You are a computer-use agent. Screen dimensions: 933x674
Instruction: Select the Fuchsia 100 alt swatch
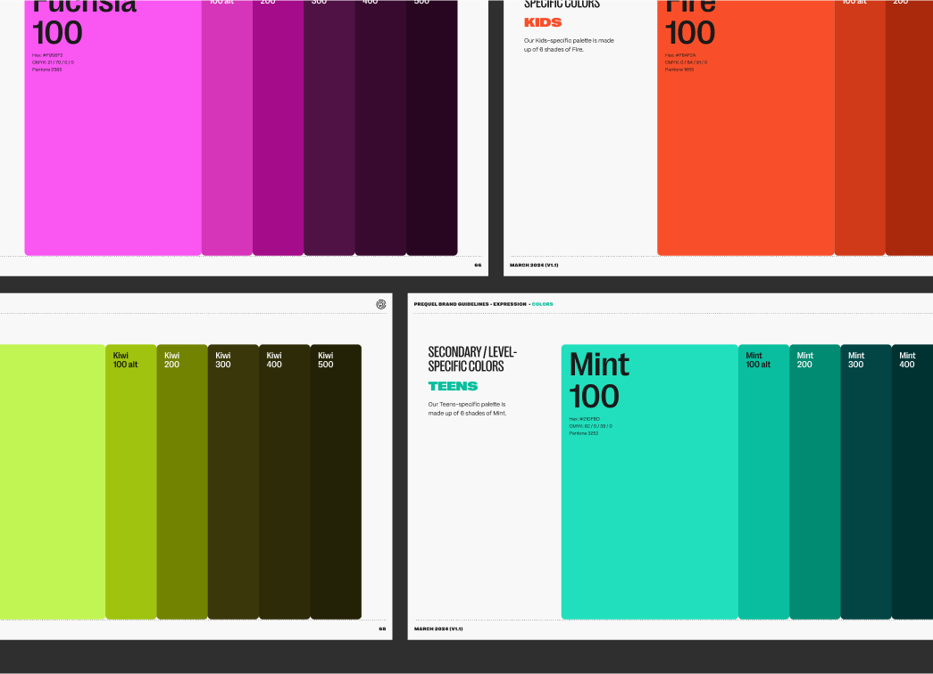(228, 127)
